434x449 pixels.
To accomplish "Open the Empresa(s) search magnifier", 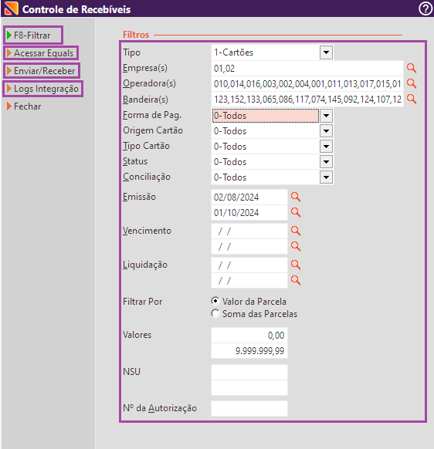I will click(412, 68).
